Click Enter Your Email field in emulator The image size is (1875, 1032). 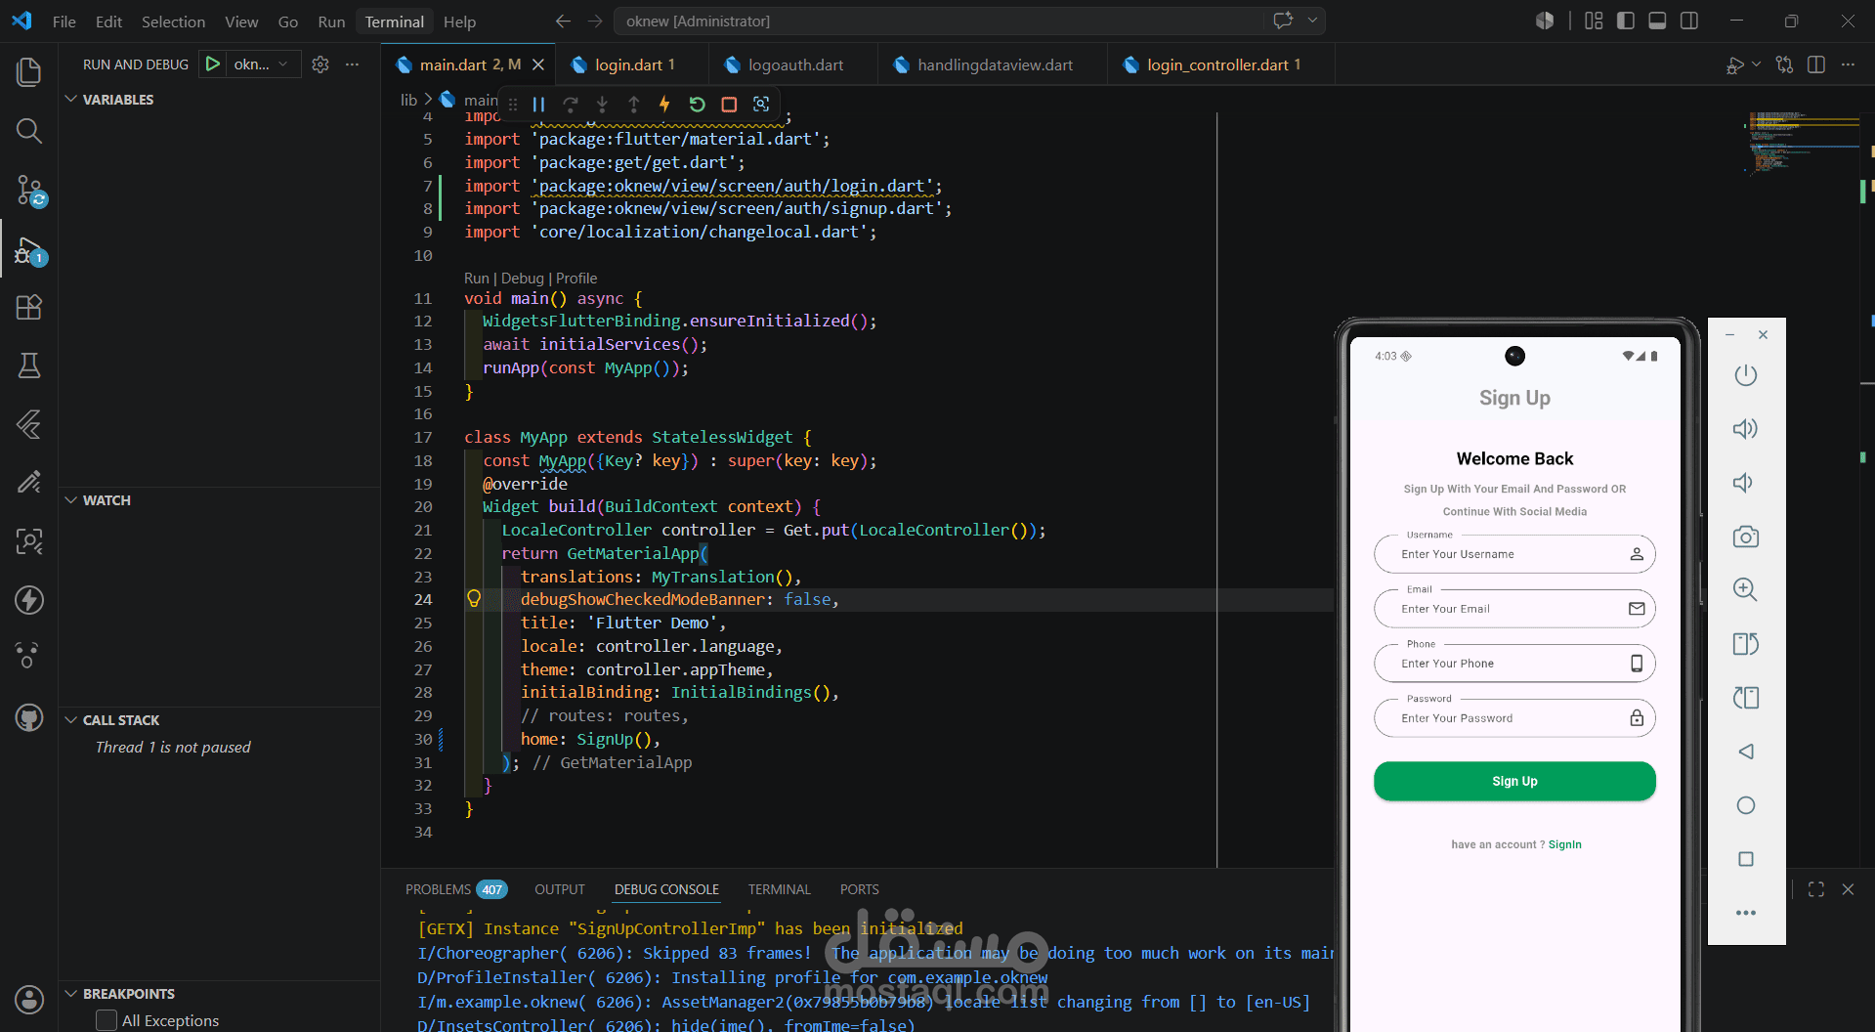coord(1514,609)
